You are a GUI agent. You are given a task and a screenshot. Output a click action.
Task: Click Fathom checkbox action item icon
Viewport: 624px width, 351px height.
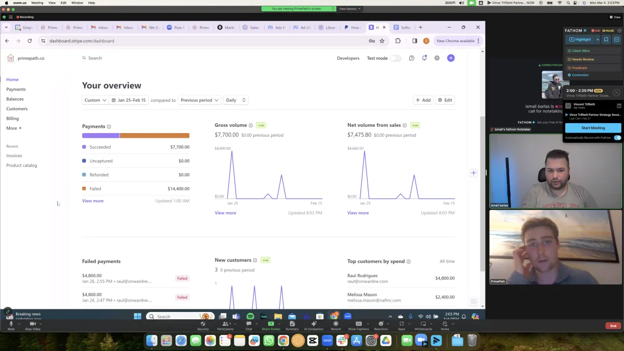[x=617, y=40]
